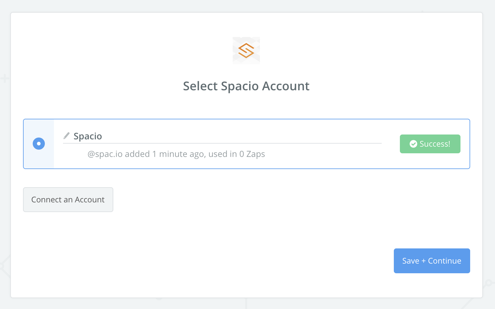Click the faint plus icon at left edge
495x309 pixels.
pos(4,79)
